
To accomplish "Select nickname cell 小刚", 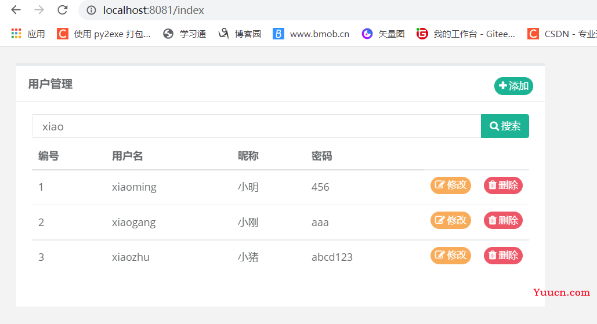I will [248, 222].
